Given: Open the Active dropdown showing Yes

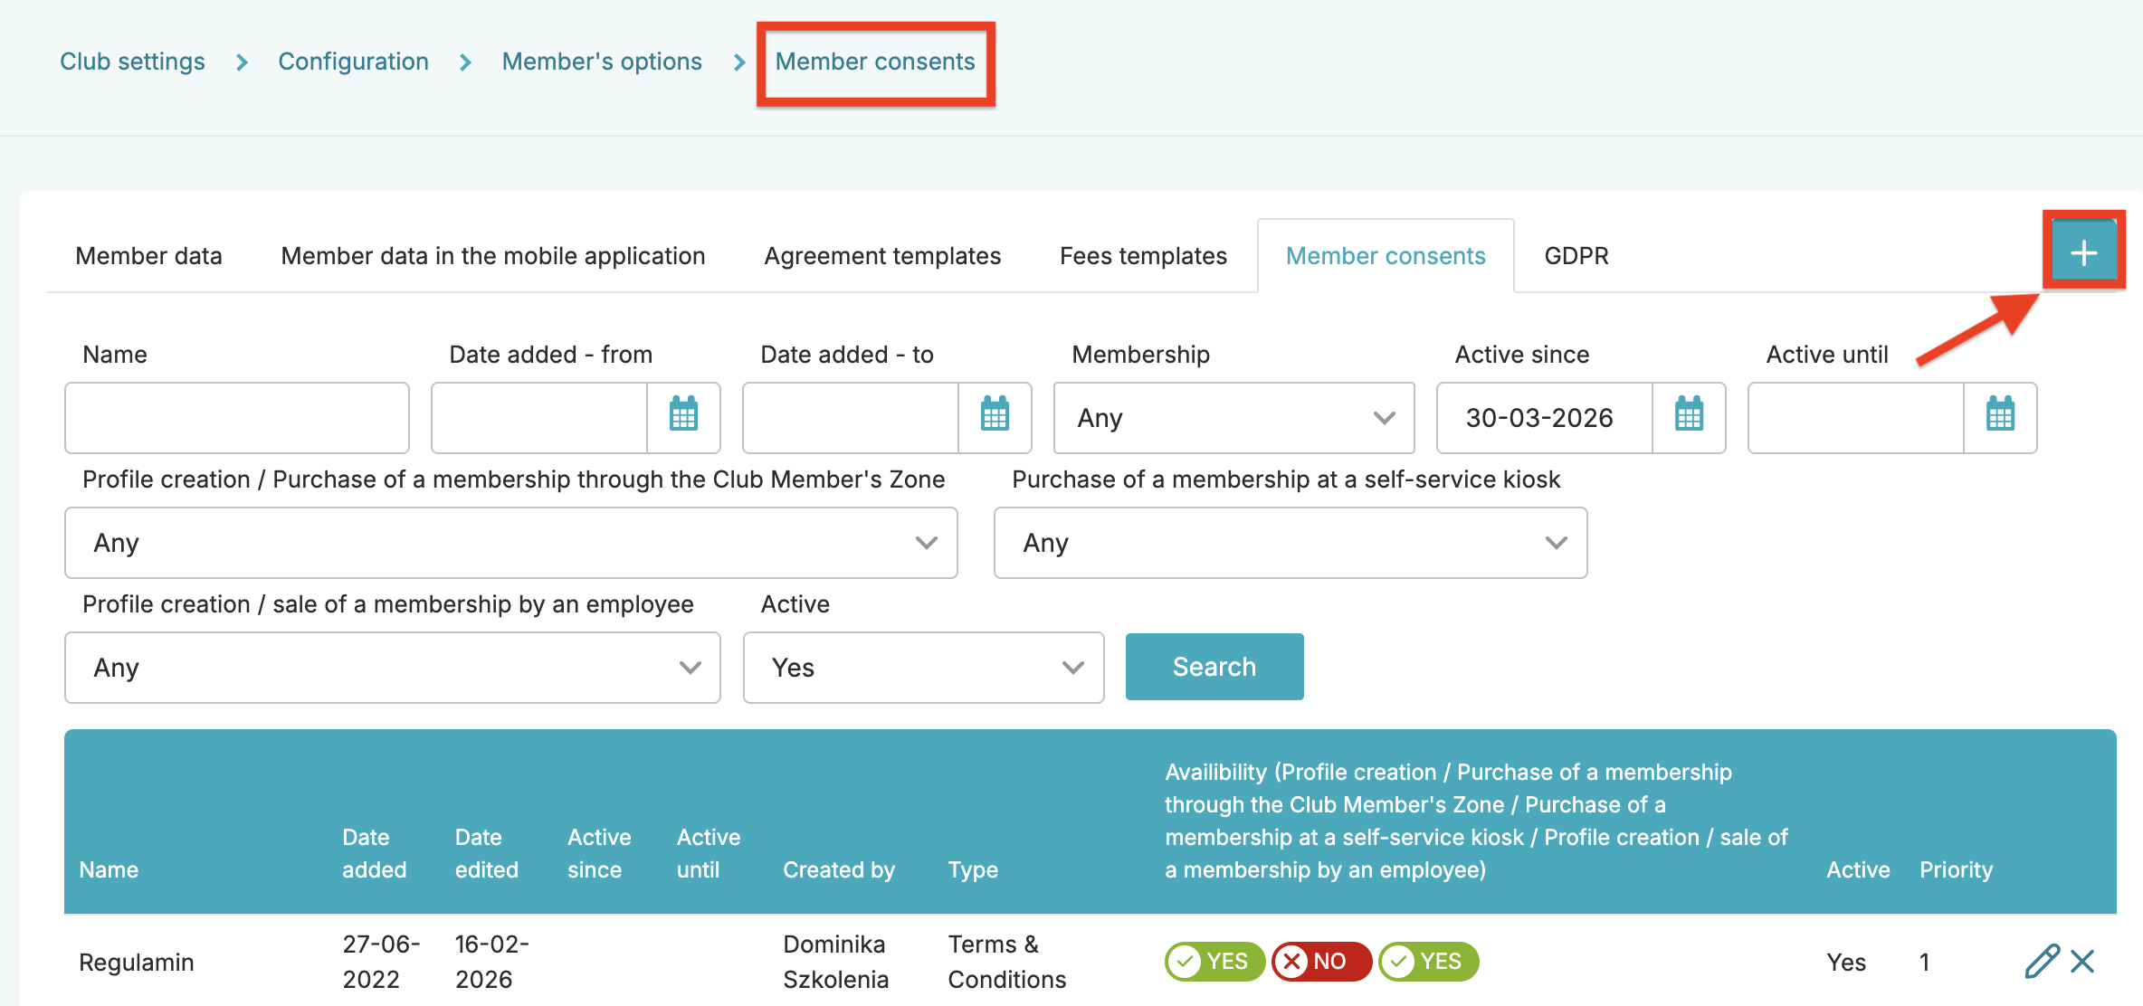Looking at the screenshot, I should (x=923, y=668).
